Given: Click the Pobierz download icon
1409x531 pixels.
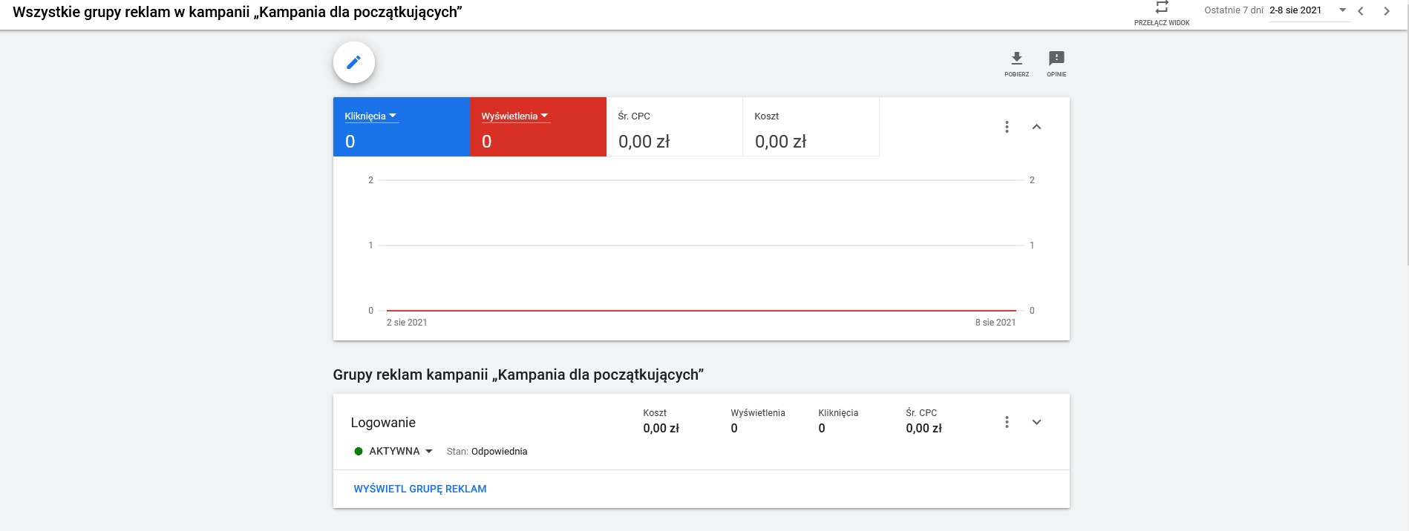Looking at the screenshot, I should pyautogui.click(x=1016, y=59).
